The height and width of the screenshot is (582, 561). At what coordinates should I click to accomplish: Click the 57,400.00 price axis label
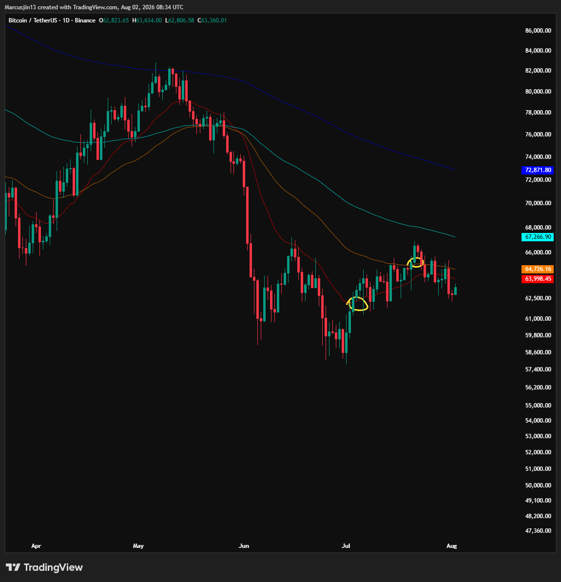pyautogui.click(x=538, y=369)
